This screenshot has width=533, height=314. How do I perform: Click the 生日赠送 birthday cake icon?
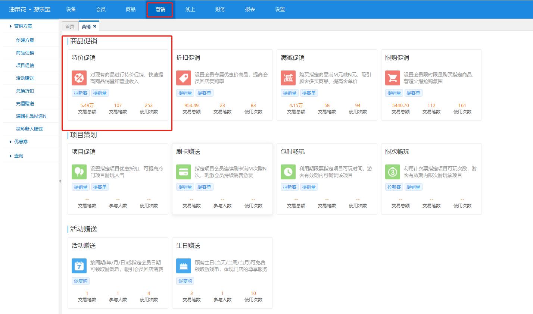pyautogui.click(x=183, y=266)
